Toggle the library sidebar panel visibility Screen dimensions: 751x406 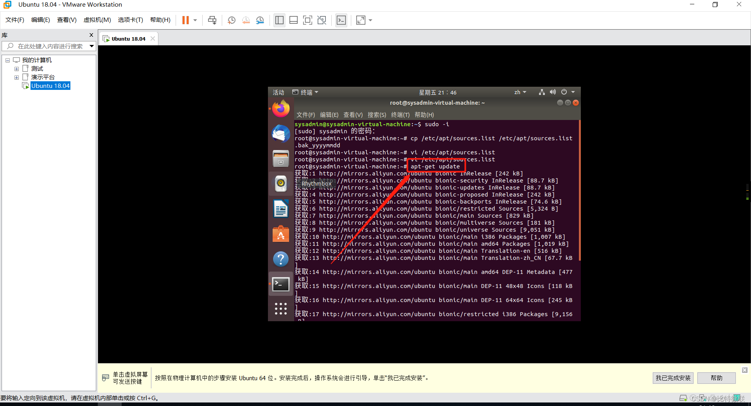coord(279,20)
